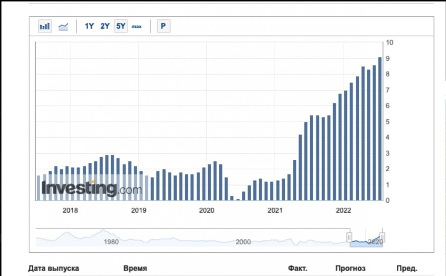Select the 1Y time range
Screen dimensions: 446x276
click(89, 26)
